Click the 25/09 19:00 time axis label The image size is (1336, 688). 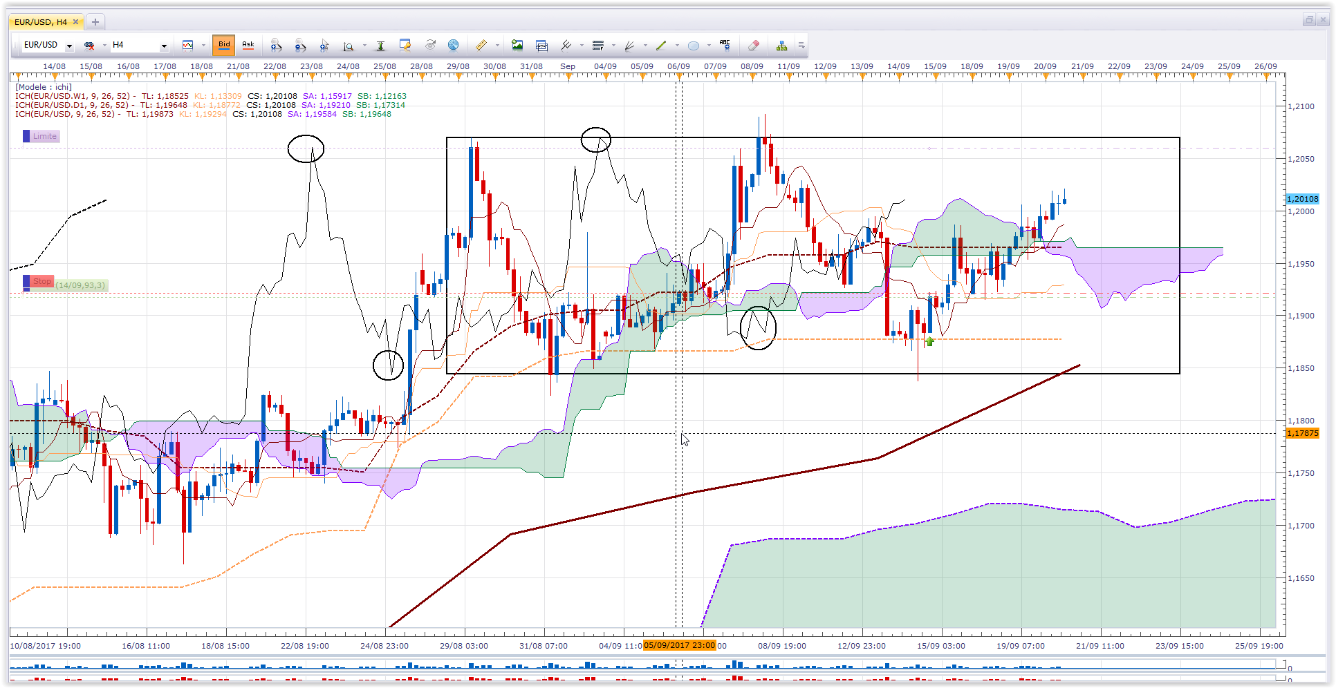click(1259, 646)
